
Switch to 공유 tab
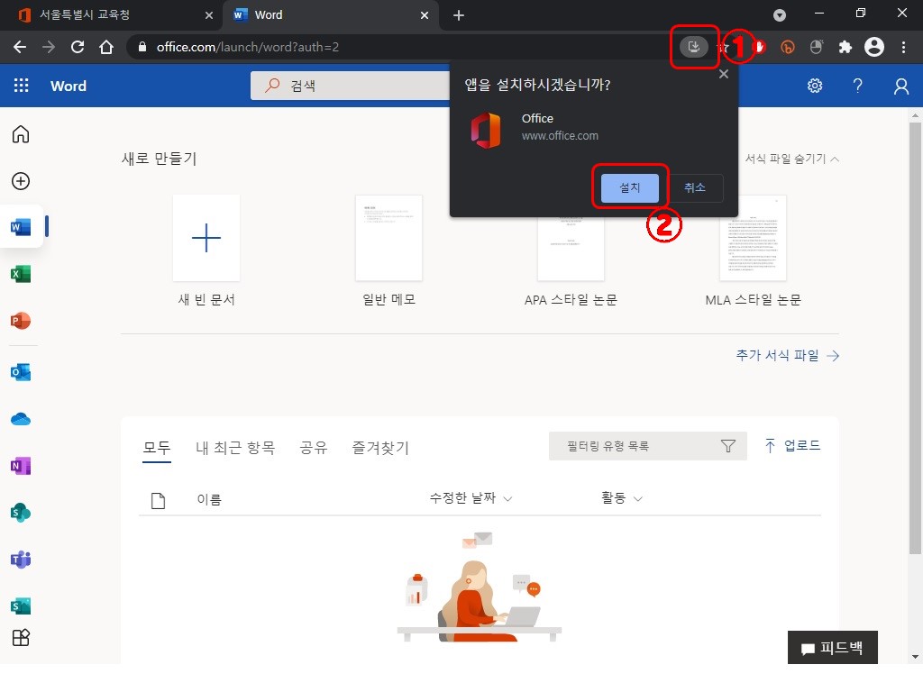(313, 448)
